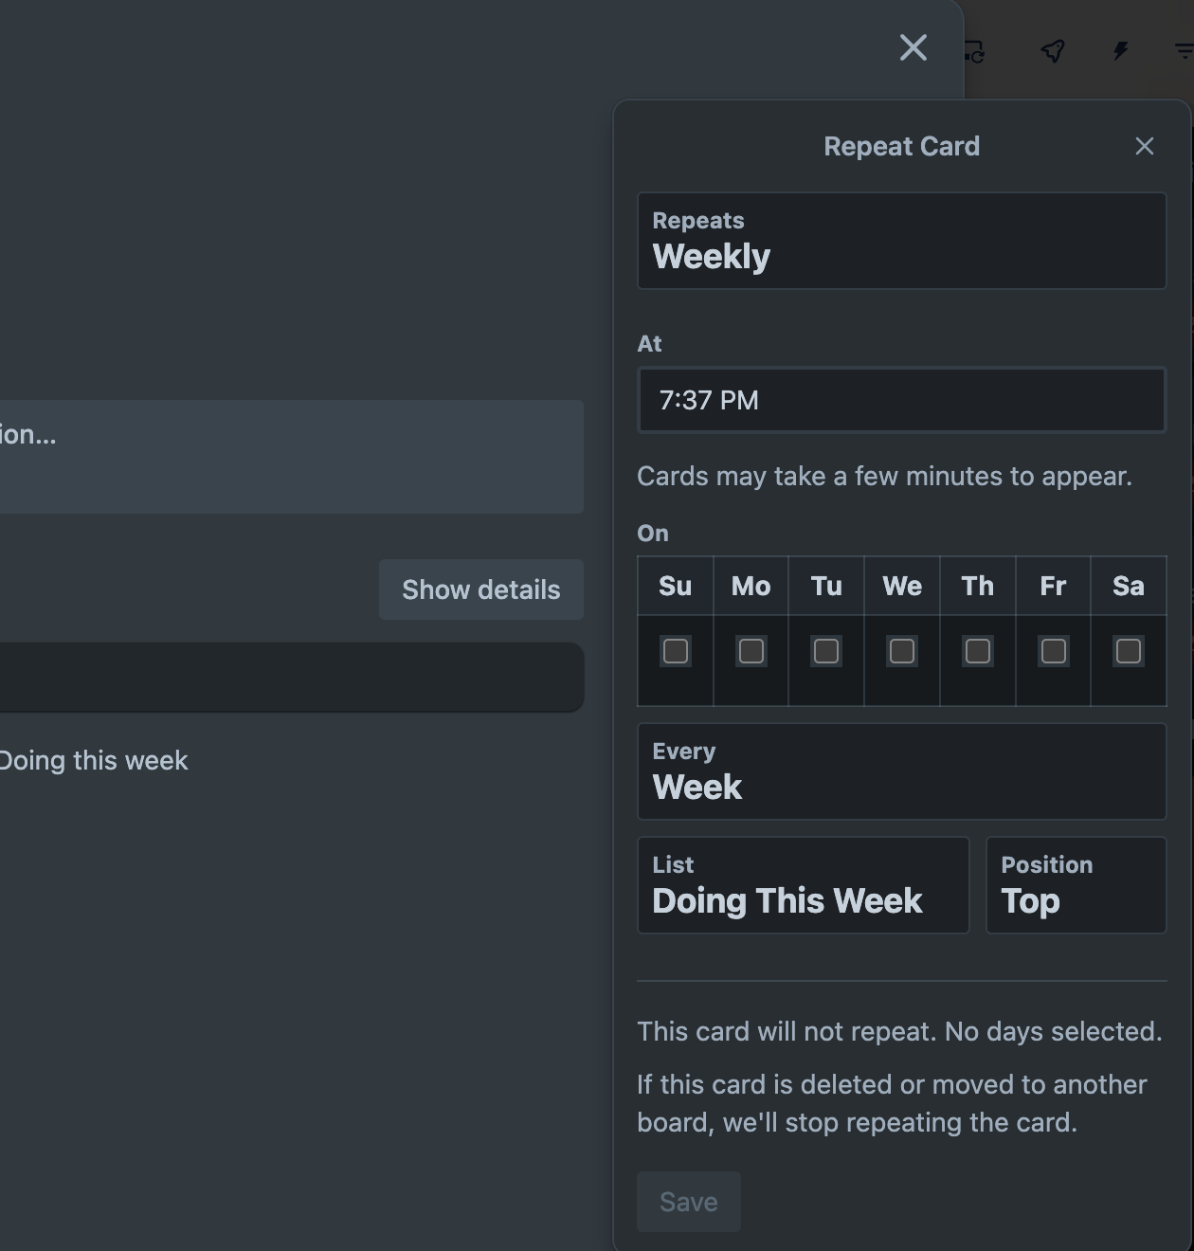Close the Repeat Card popup
Viewport: 1194px width, 1251px height.
tap(1145, 146)
